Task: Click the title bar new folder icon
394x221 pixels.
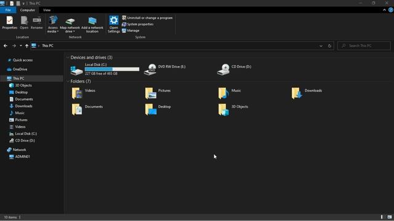Action: coord(18,3)
